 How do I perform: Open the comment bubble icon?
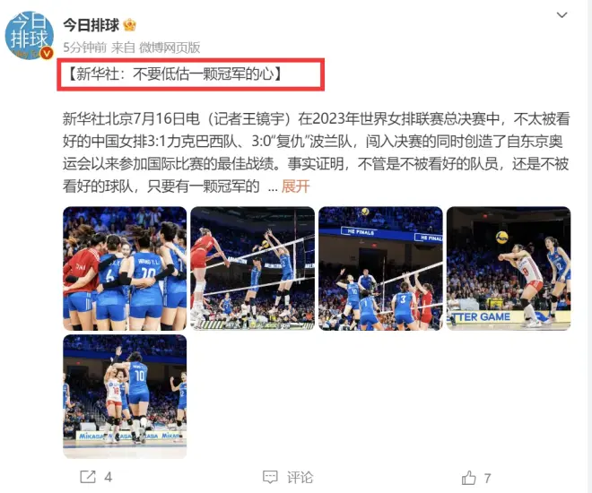(270, 477)
